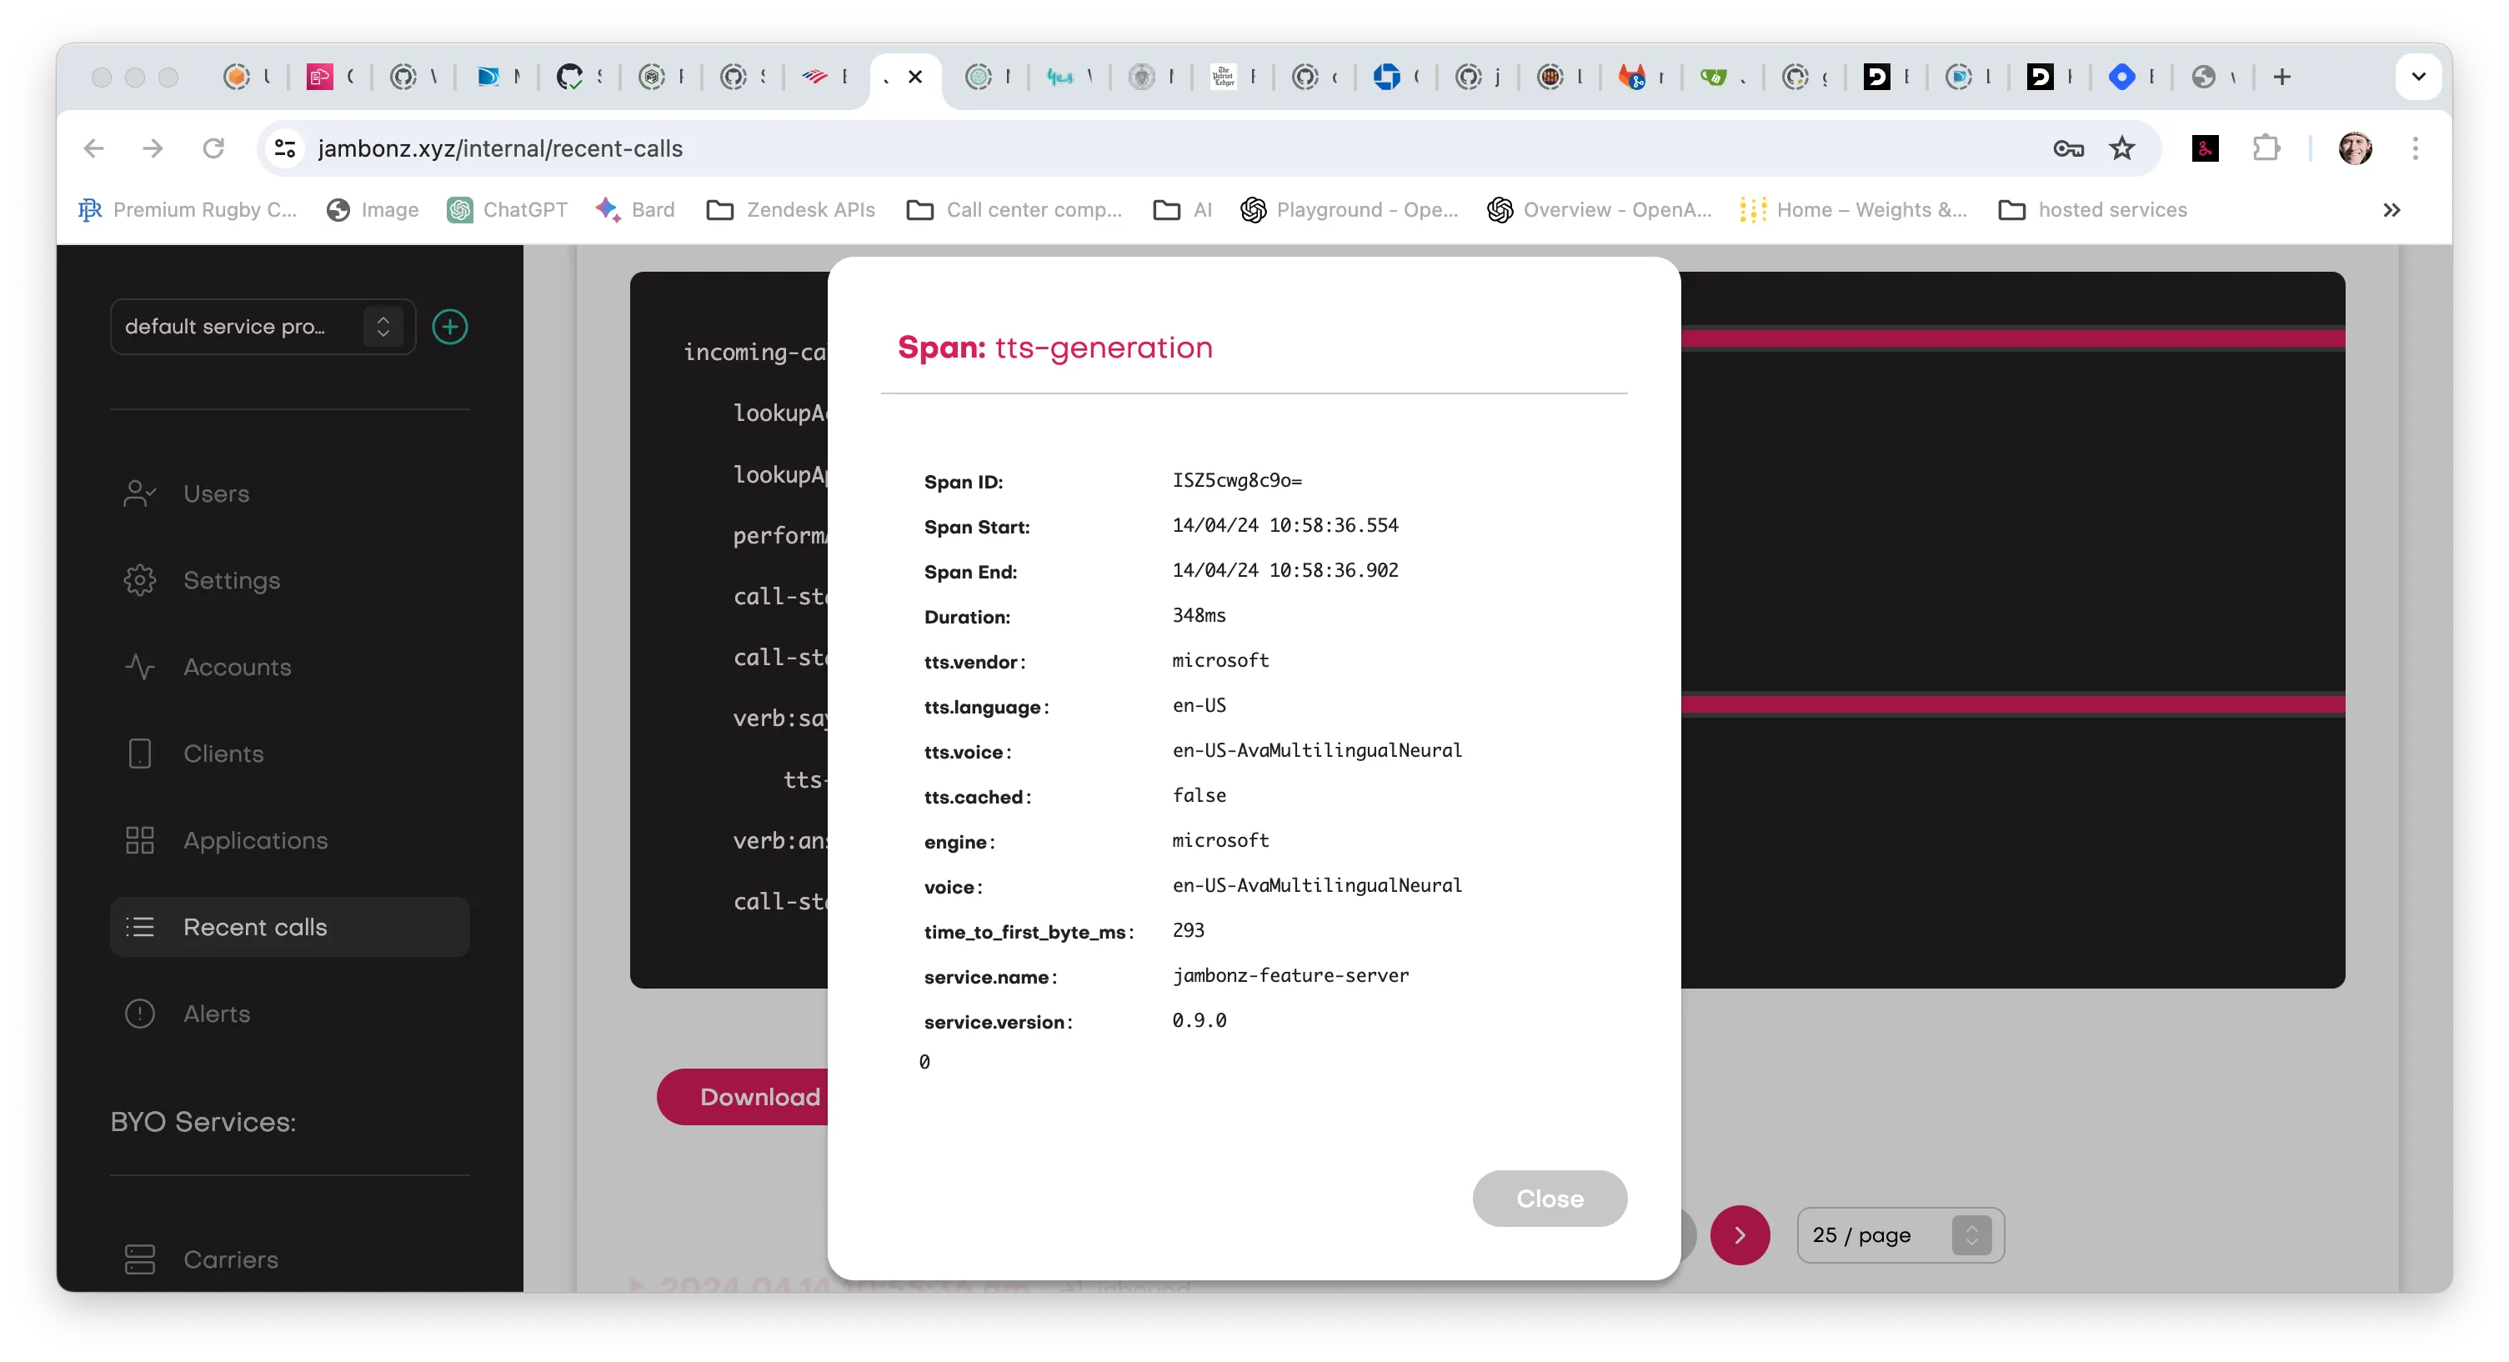The image size is (2509, 1362).
Task: Select the voice value en-US-AvaMultilingualNeural
Action: pos(1317,884)
